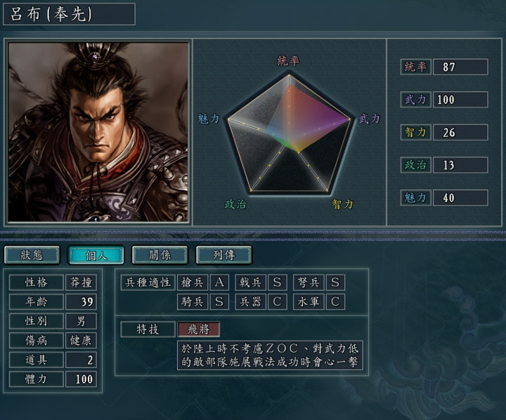Switch to the 關係 tab

click(160, 255)
